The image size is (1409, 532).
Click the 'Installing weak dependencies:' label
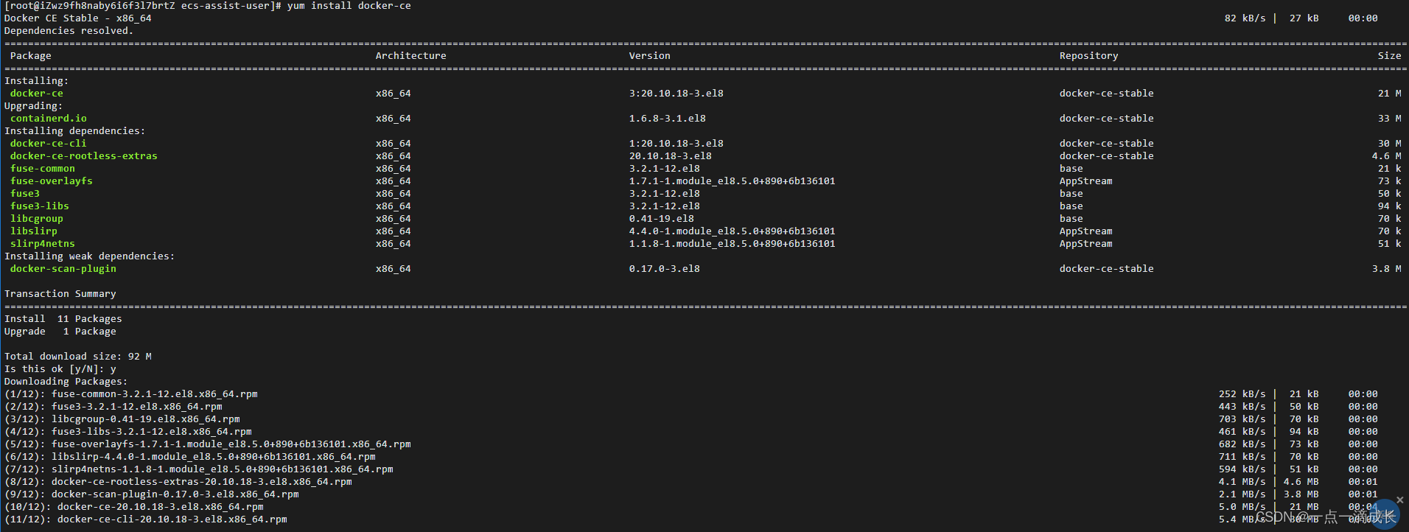coord(90,256)
